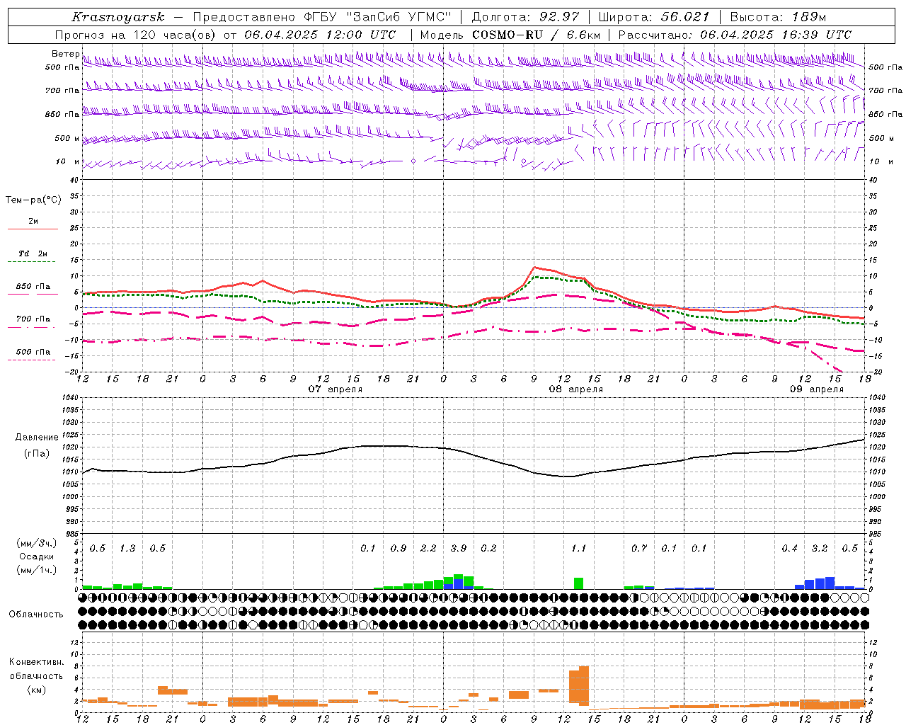Click the dashed legend line under 'Td 2м'
This screenshot has height=725, width=906.
point(31,262)
